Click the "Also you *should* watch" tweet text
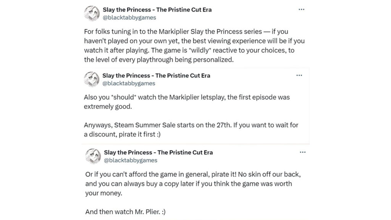 [x=187, y=97]
